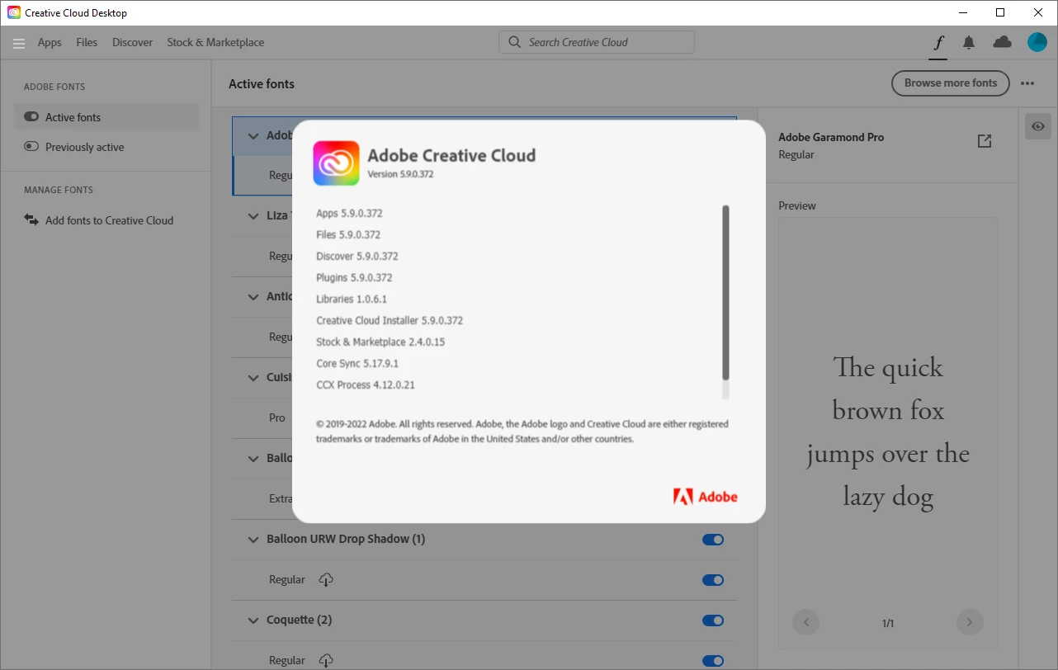Click Libraries 1.0.6.1 version line

coord(352,299)
